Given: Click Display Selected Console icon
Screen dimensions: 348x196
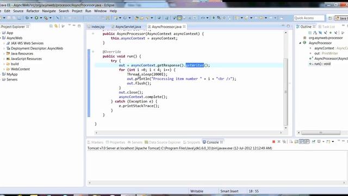Looking at the screenshot, I should 319,142.
